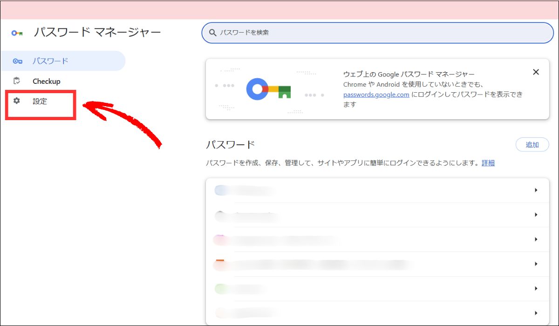This screenshot has height=326, width=559.
Task: Expand the second saved password row
Action: 535,215
